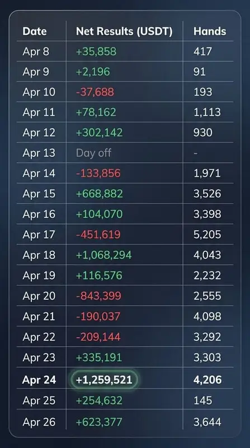
Task: Select the Apr 24 bold date cell
Action: coord(39,380)
